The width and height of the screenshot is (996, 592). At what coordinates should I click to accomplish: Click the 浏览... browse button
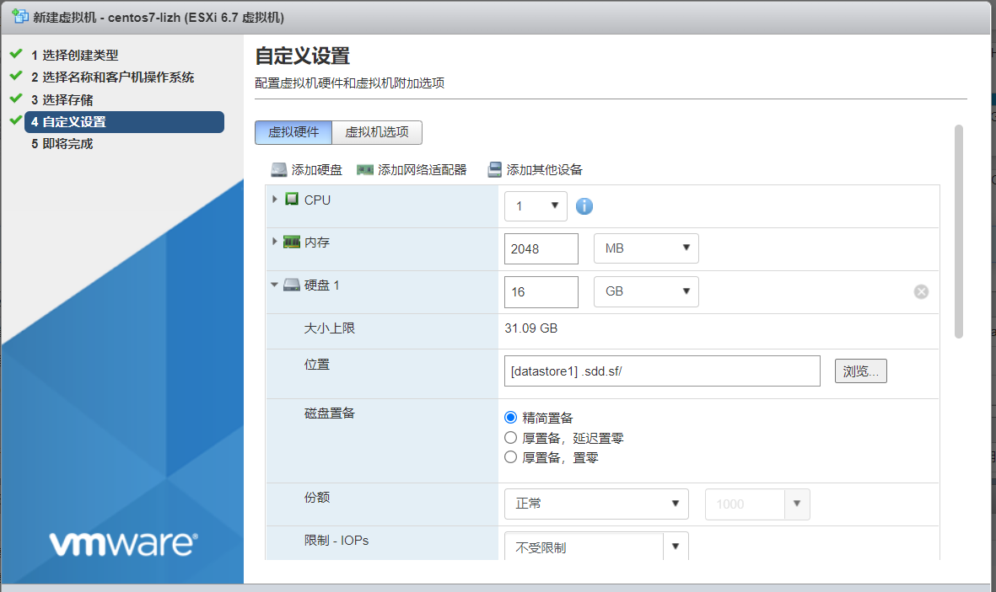861,371
